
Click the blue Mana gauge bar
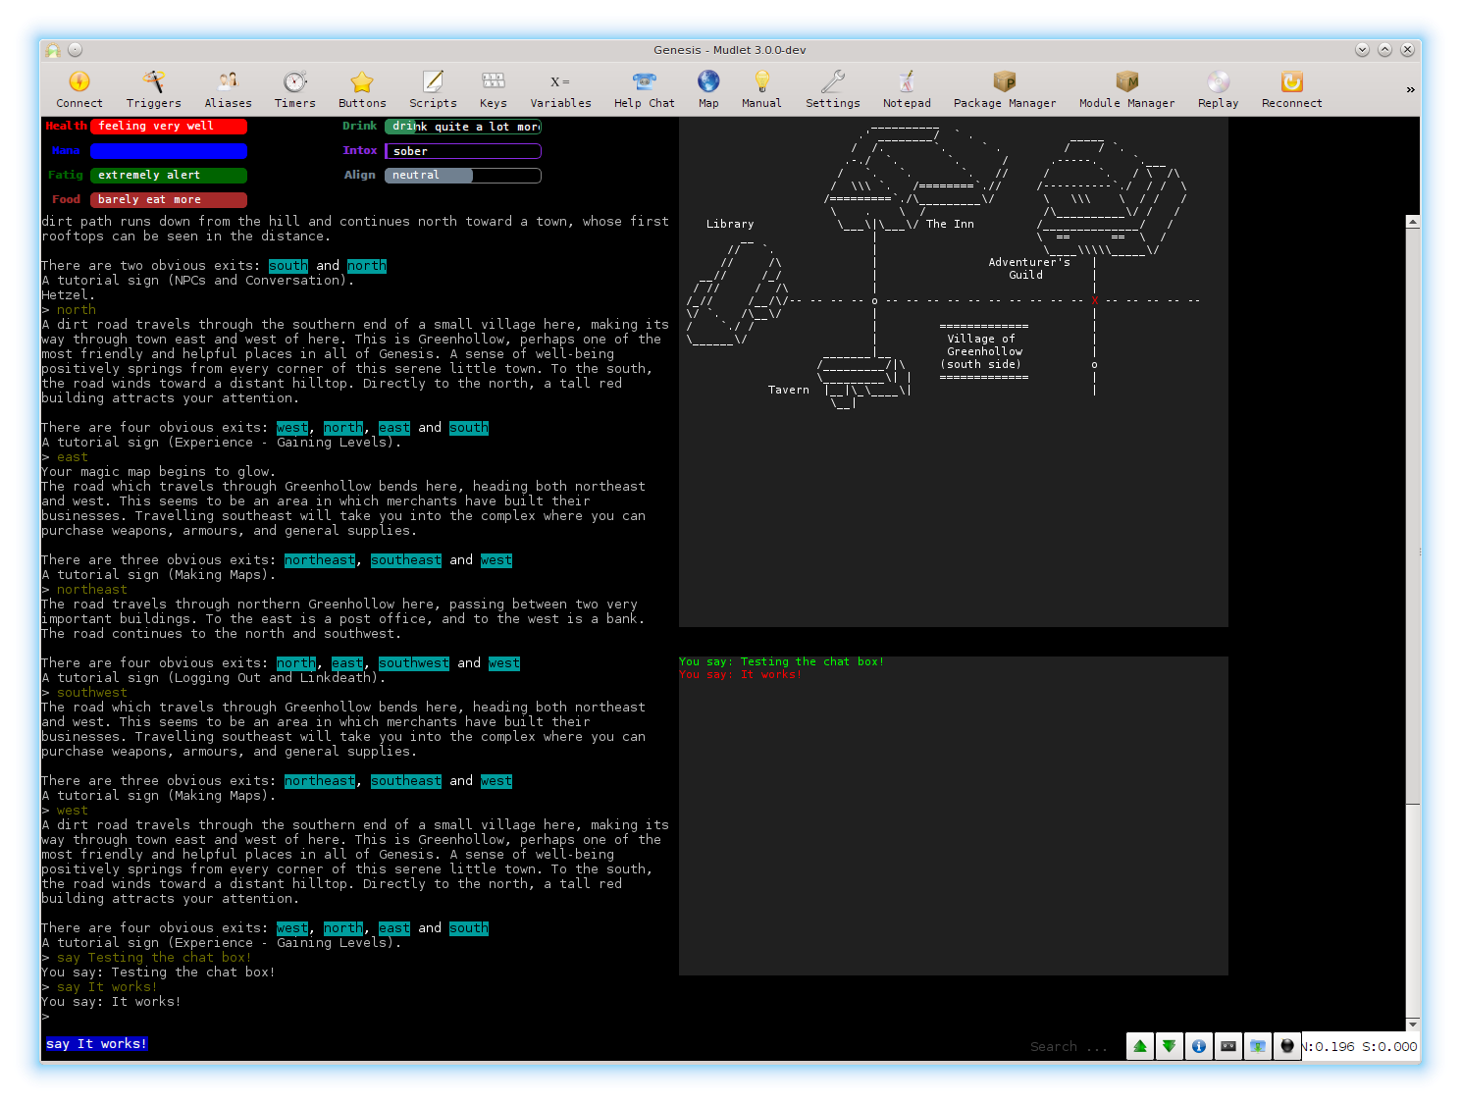(169, 151)
